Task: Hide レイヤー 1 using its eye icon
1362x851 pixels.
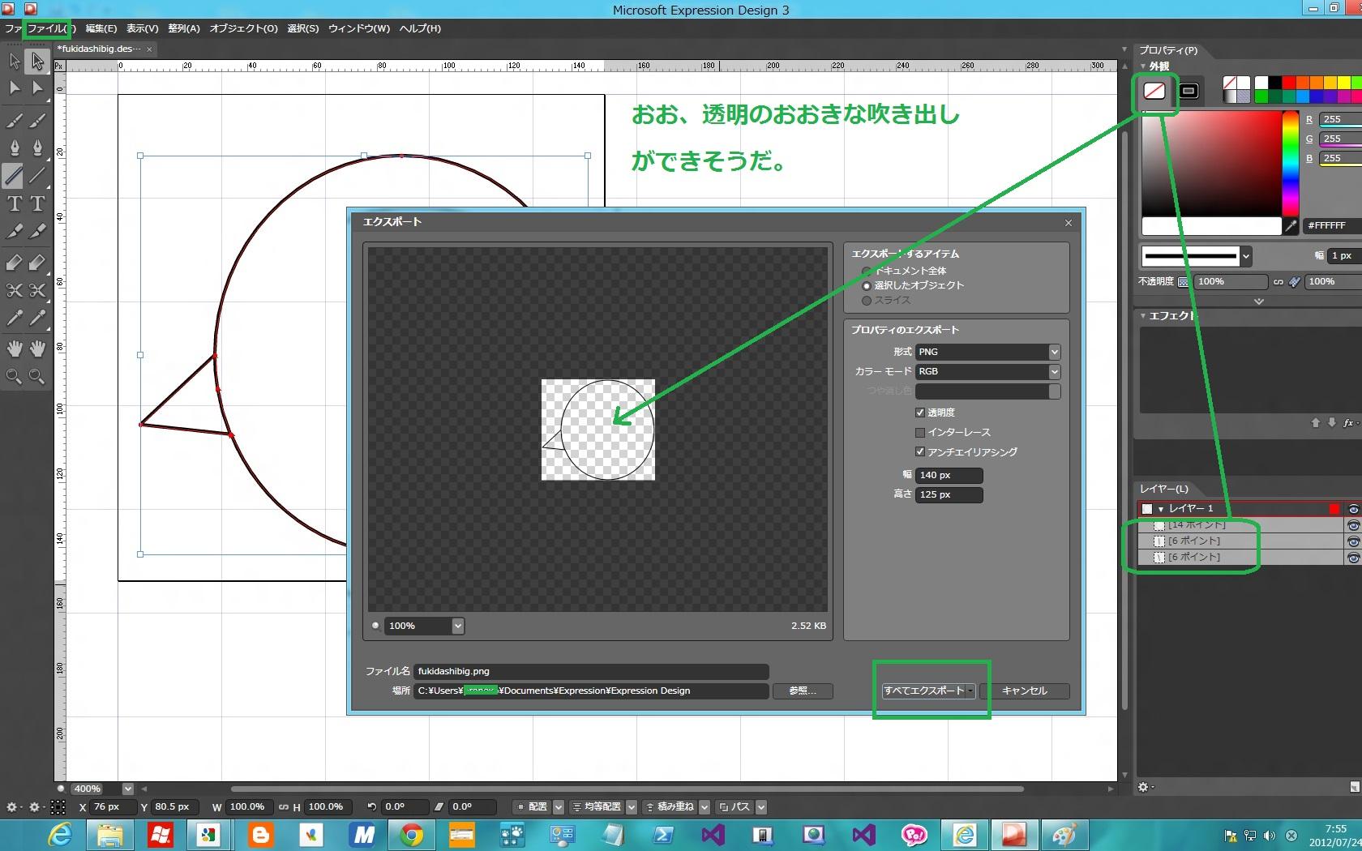Action: point(1352,509)
